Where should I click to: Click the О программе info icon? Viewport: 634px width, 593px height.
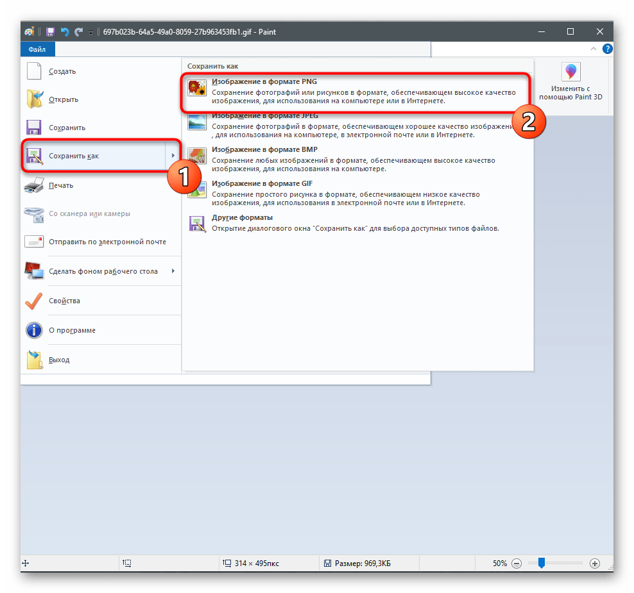point(33,330)
